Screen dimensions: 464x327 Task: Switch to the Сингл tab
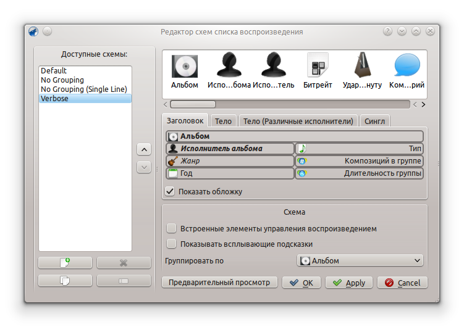(x=374, y=121)
